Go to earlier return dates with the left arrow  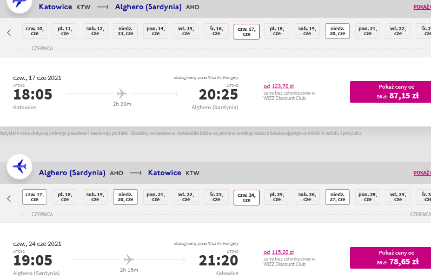pos(9,198)
